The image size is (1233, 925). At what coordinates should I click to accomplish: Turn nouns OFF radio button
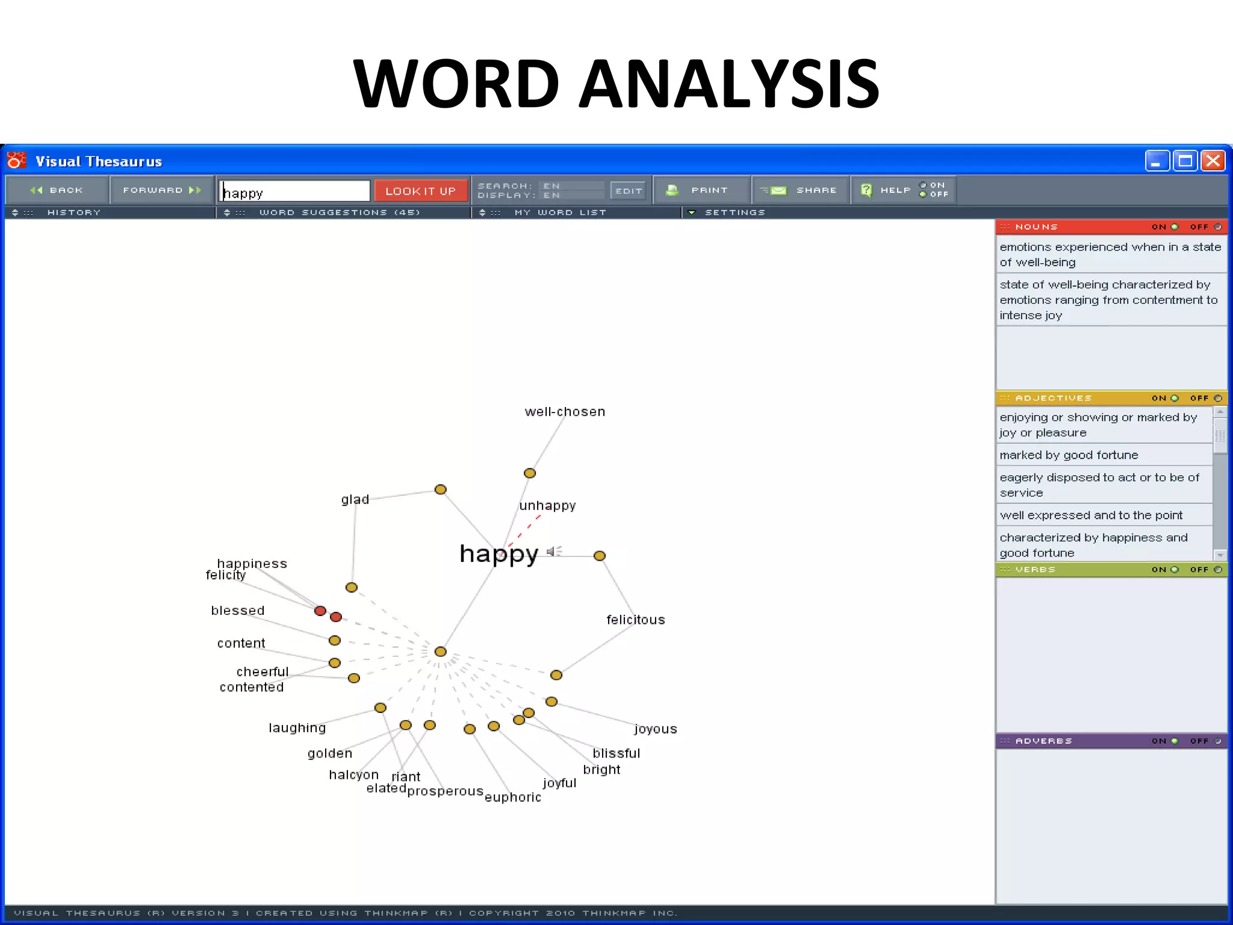[1217, 227]
